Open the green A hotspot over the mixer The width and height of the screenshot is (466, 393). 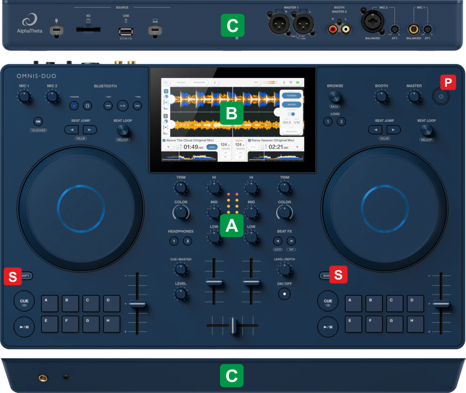click(232, 226)
